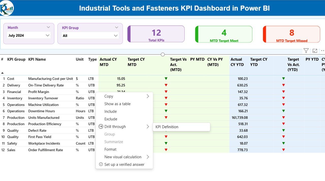Viewport: 325px width, 181px height.
Task: Click the Drill through circular arrow icon
Action: tap(101, 126)
